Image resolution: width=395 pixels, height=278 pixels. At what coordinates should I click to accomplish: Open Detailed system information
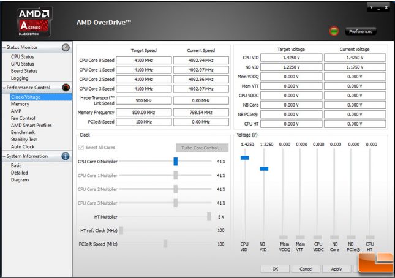(20, 173)
